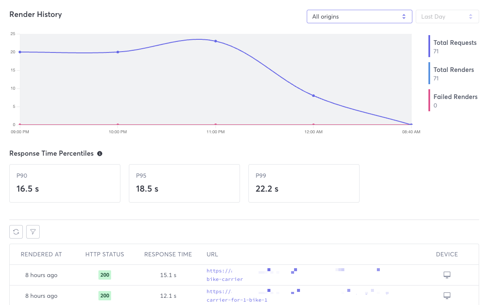Click the refresh icon above the table

tap(16, 231)
